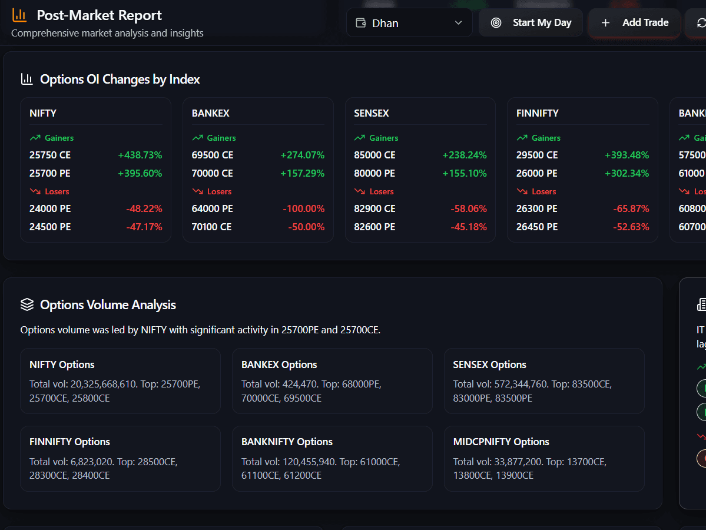706x530 pixels.
Task: Select the 25750 CE gainer entry under NIFTY
Action: pyautogui.click(x=96, y=154)
